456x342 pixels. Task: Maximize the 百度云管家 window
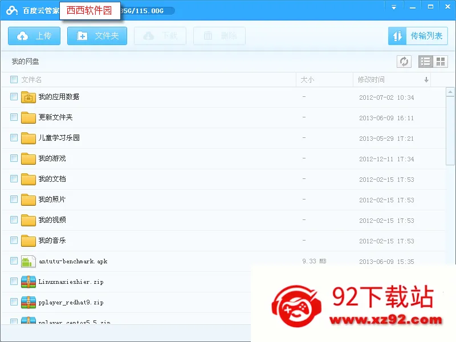pyautogui.click(x=430, y=7)
